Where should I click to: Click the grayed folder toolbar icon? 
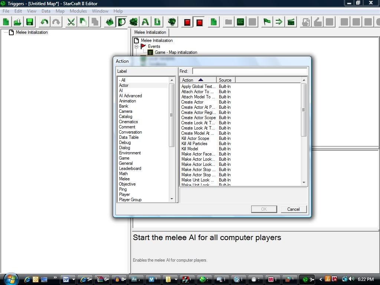coord(229,22)
